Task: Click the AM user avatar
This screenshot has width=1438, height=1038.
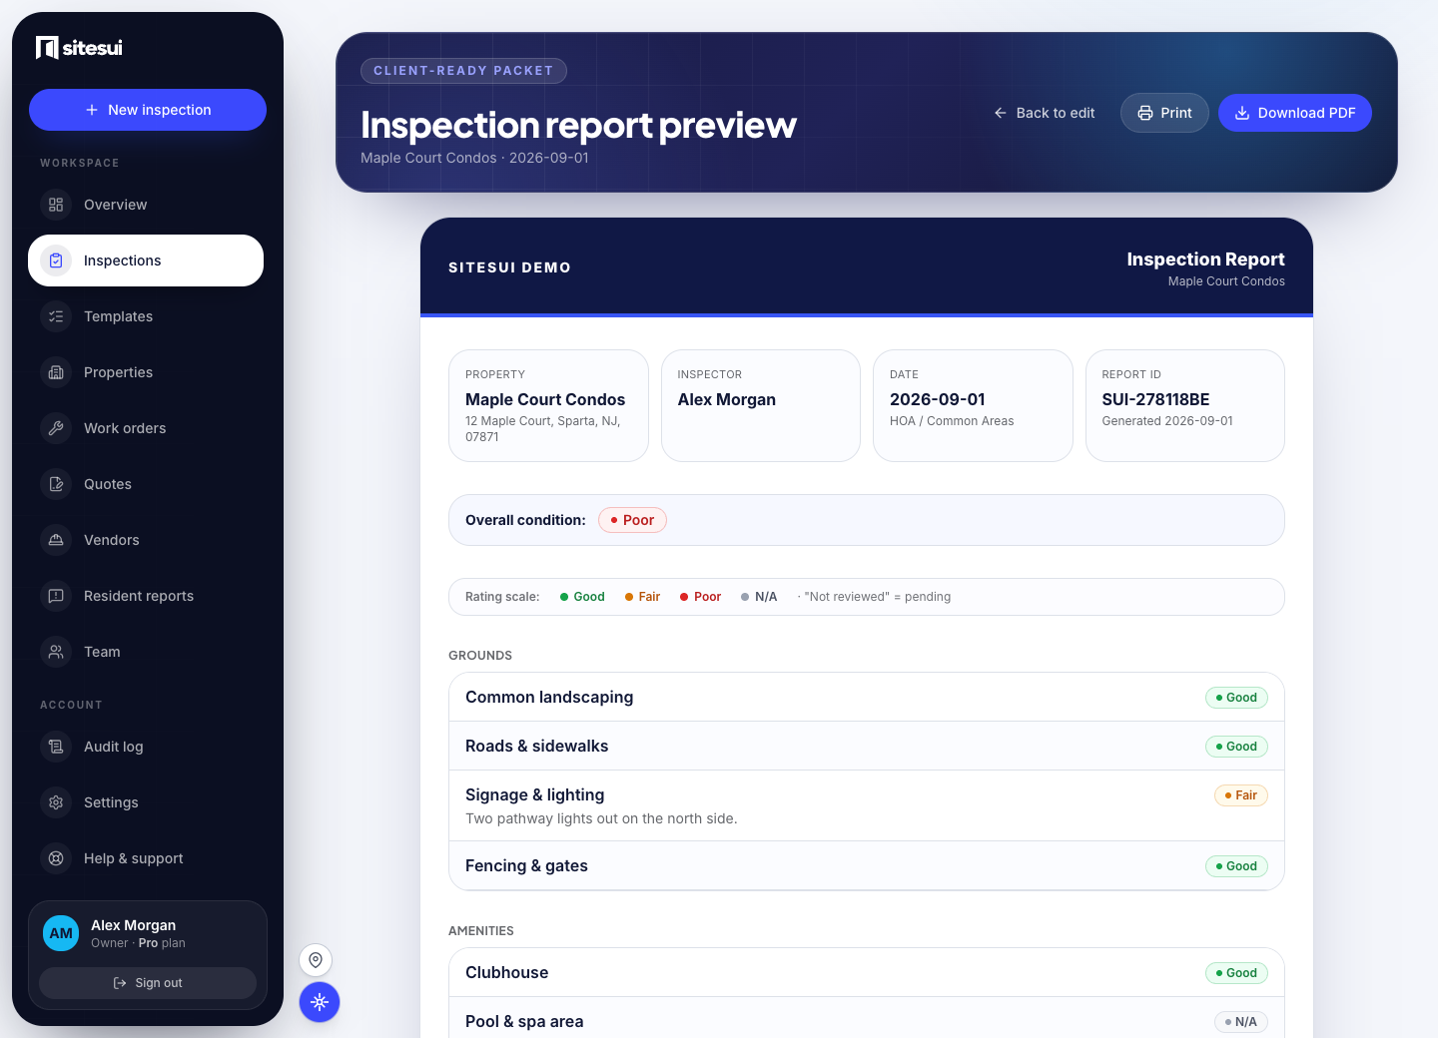Action: click(x=61, y=933)
